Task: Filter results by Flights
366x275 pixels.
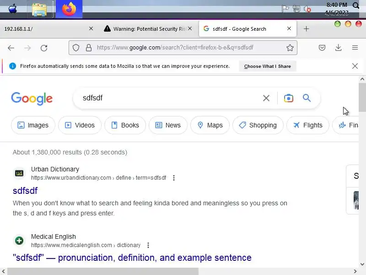Action: tap(308, 125)
